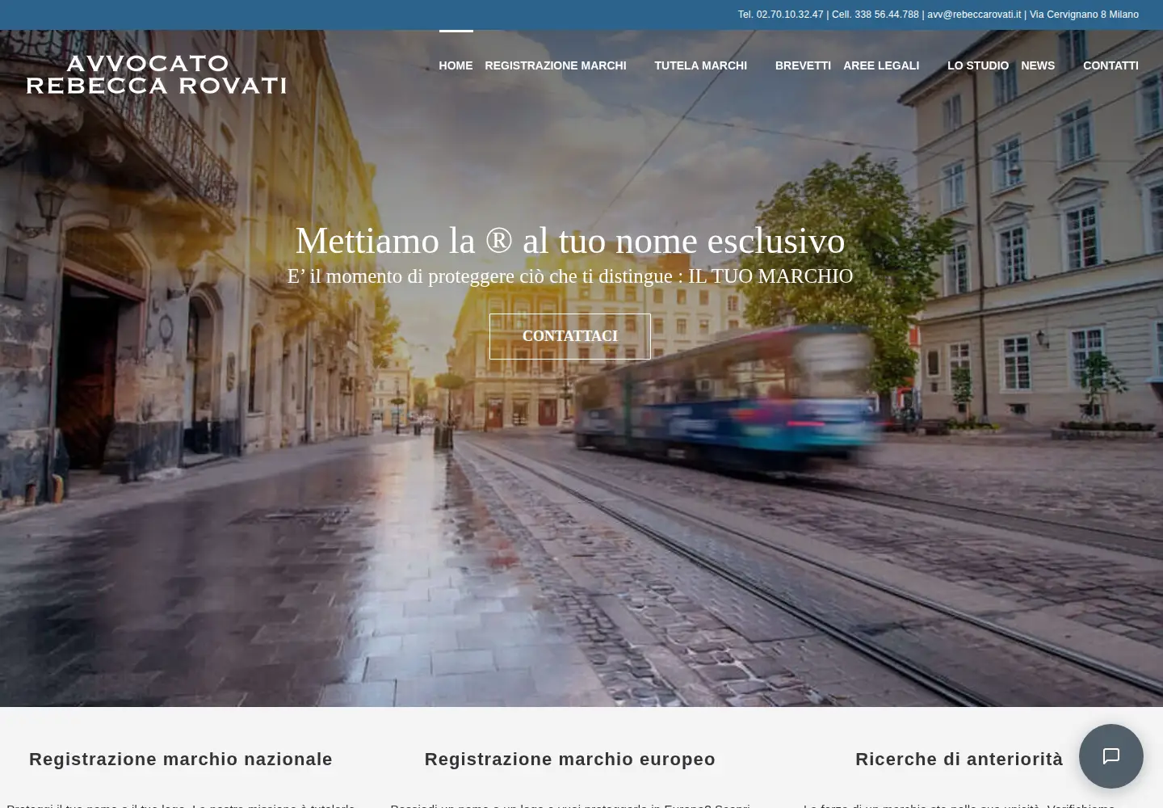
Task: Click the subtitle about IL TUO MARCHIO
Action: pos(570,276)
